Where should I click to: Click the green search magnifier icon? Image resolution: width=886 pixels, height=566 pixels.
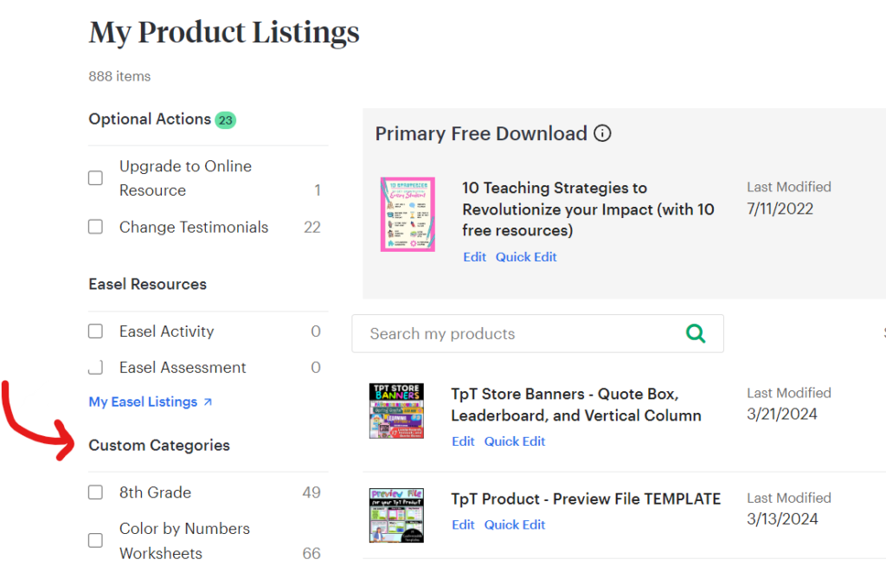tap(695, 333)
